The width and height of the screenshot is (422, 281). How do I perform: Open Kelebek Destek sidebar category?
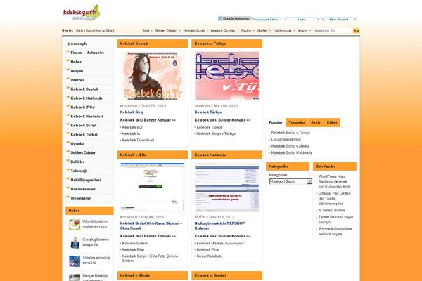pyautogui.click(x=84, y=89)
